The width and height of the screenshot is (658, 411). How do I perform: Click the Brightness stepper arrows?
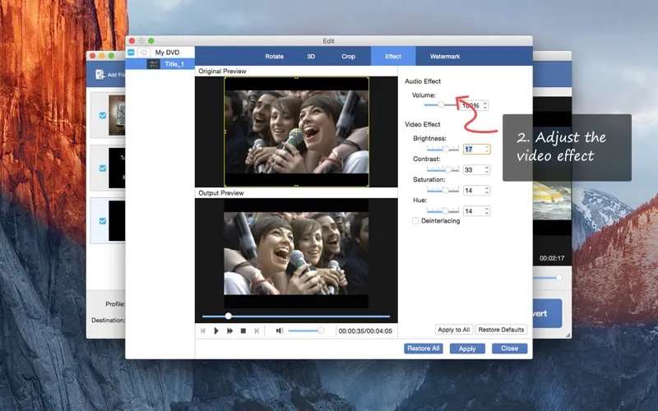coord(487,149)
